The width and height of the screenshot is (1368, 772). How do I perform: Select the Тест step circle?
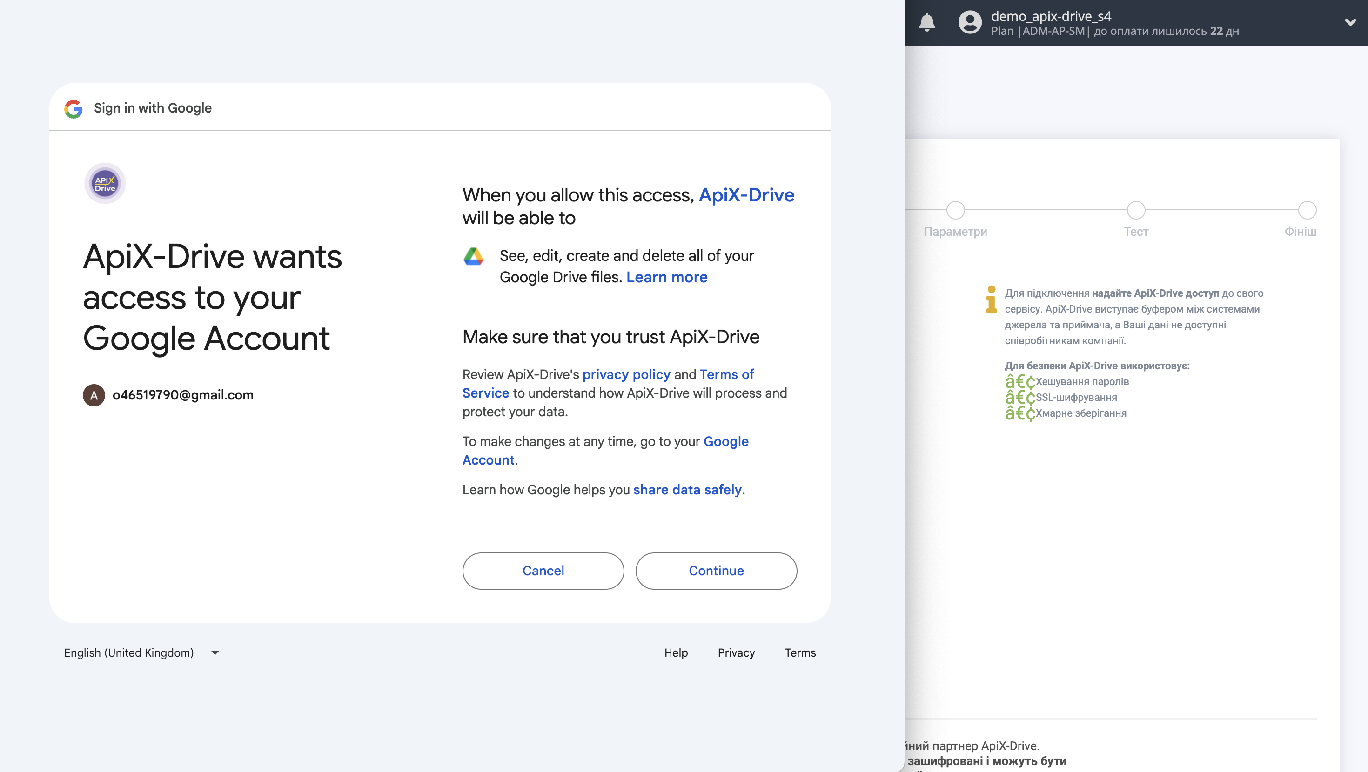pos(1136,210)
